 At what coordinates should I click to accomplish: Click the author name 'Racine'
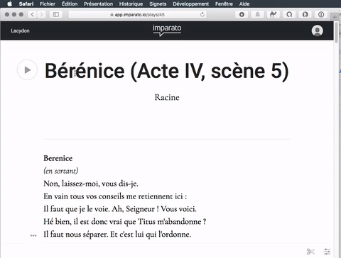tap(167, 97)
